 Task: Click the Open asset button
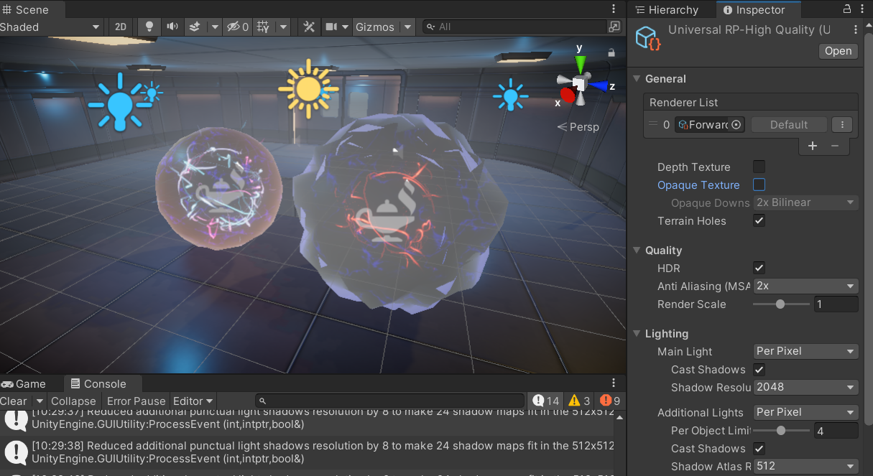pyautogui.click(x=838, y=51)
